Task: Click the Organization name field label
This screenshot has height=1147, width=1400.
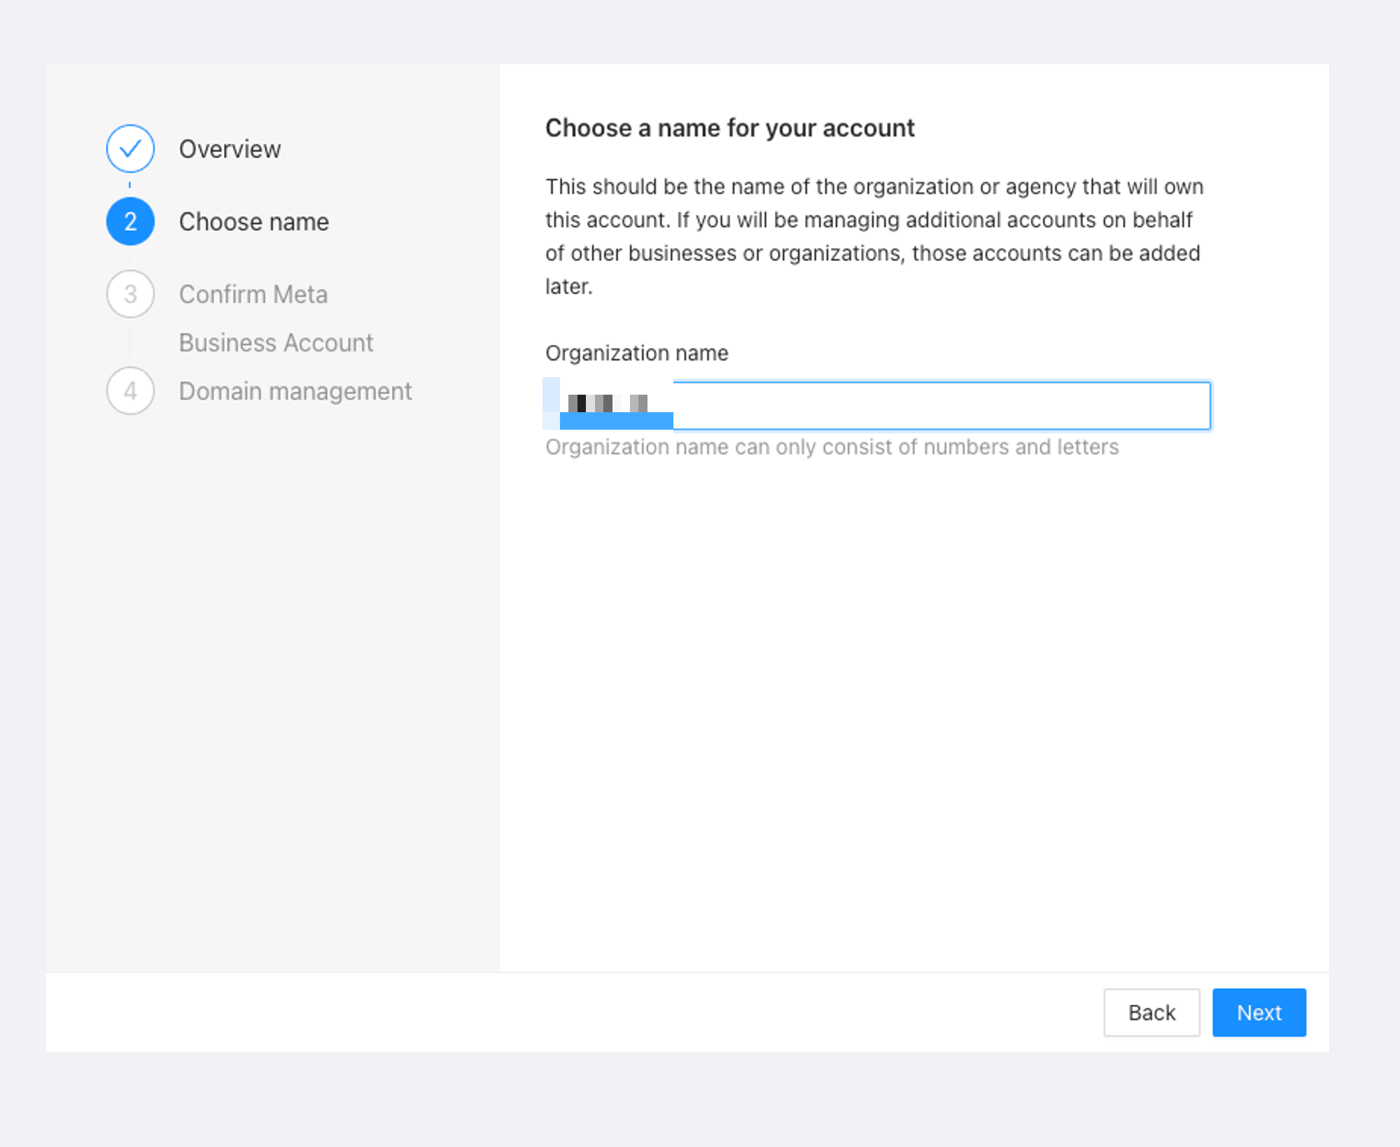Action: [x=636, y=353]
